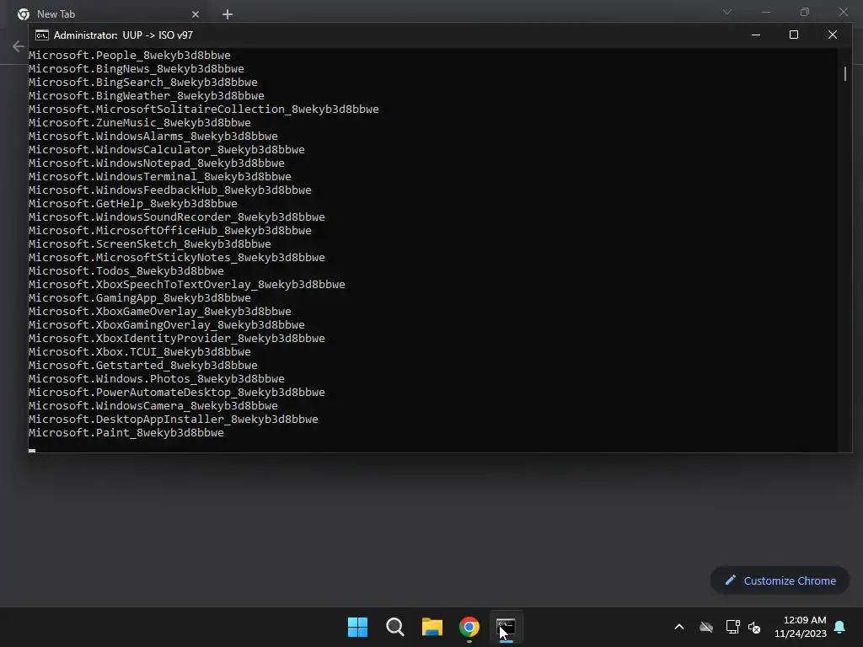Click Microsoft.WindowsFeedbackHub line
This screenshot has height=647, width=863.
[x=170, y=190]
